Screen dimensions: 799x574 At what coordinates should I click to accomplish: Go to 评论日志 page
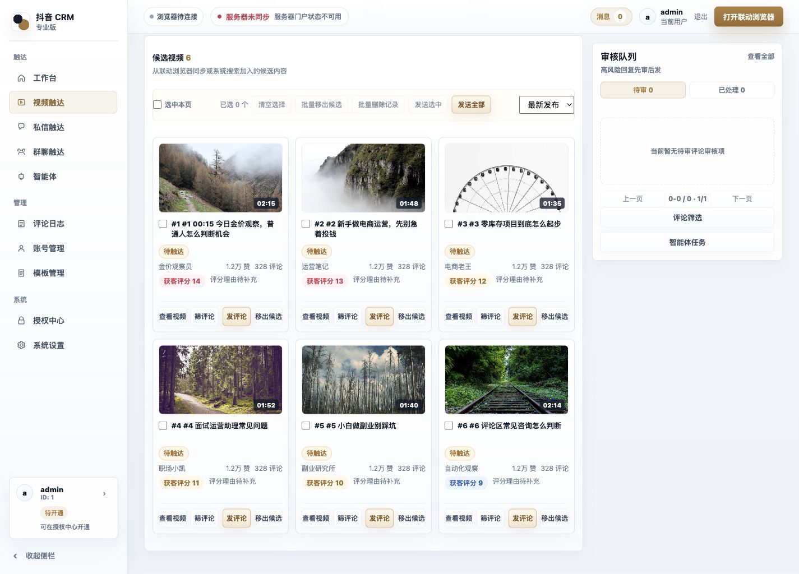(63, 224)
